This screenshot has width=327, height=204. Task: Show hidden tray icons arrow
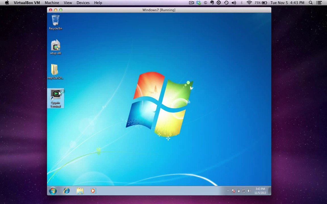tap(228, 191)
